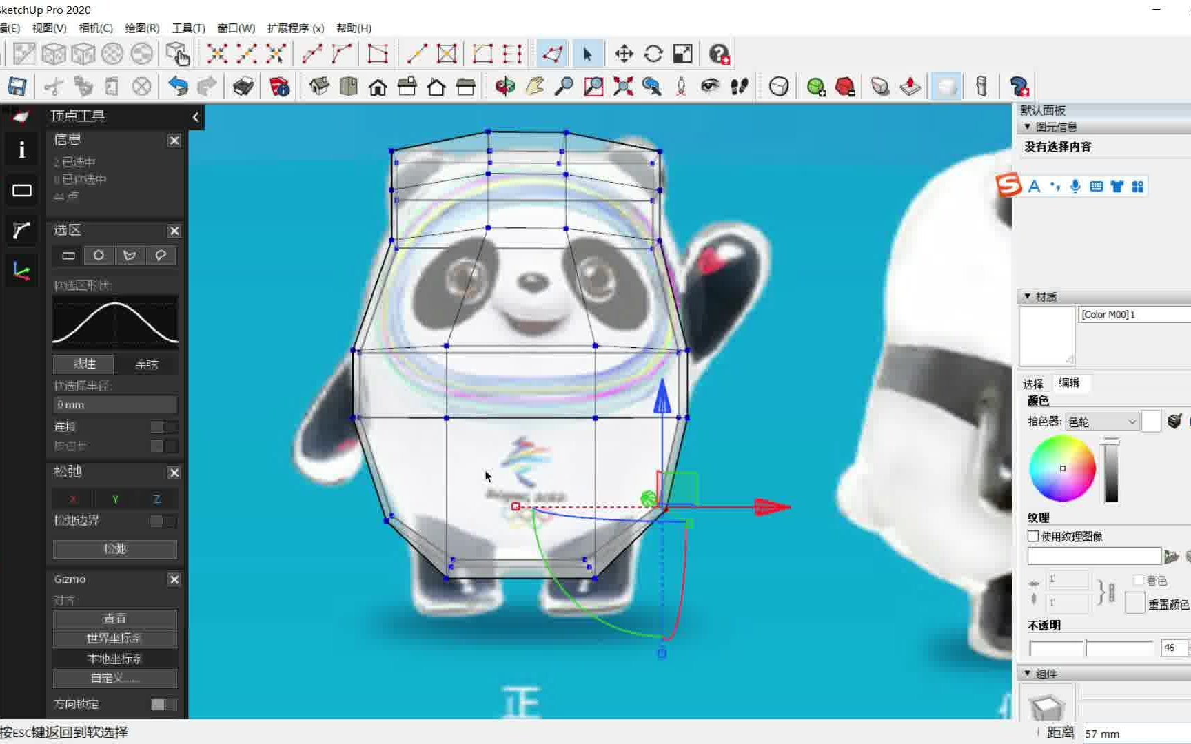Select the Zoom Window tool
This screenshot has width=1191, height=744.
pyautogui.click(x=593, y=87)
